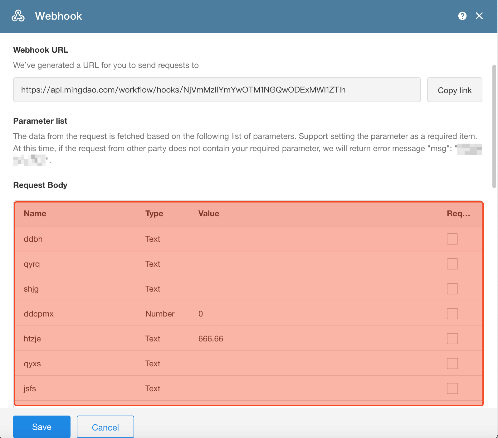This screenshot has width=498, height=438.
Task: Click the Req... column header
Action: [458, 213]
